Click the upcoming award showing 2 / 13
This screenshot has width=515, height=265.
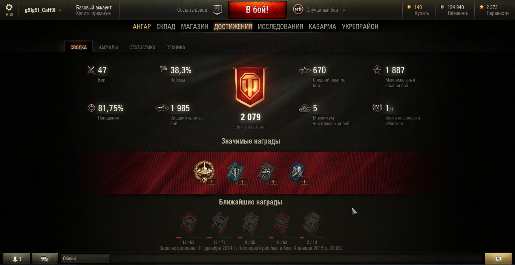tap(312, 224)
